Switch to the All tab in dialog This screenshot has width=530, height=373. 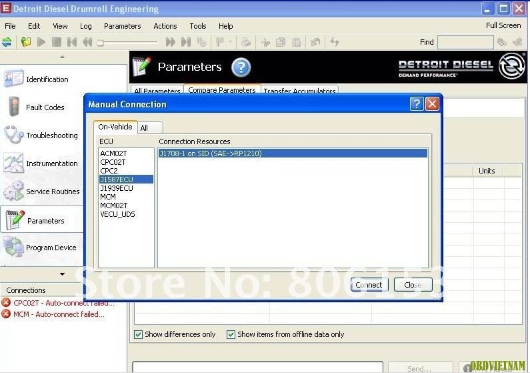(144, 127)
